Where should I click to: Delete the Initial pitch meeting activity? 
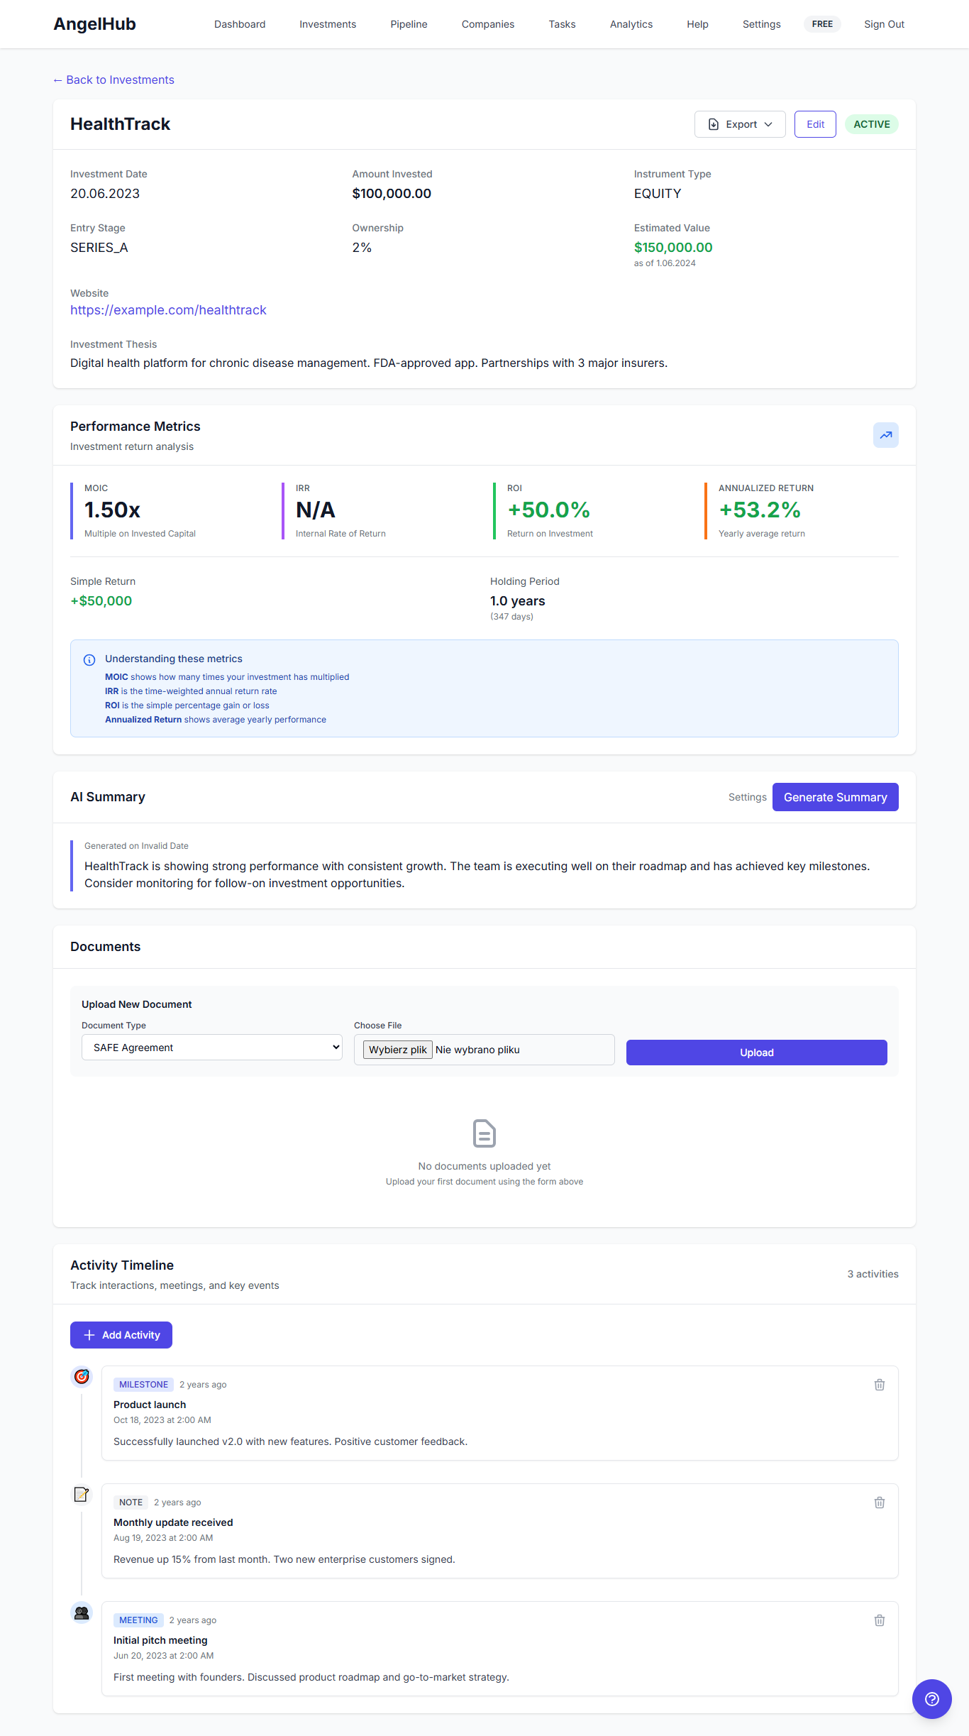click(x=880, y=1620)
